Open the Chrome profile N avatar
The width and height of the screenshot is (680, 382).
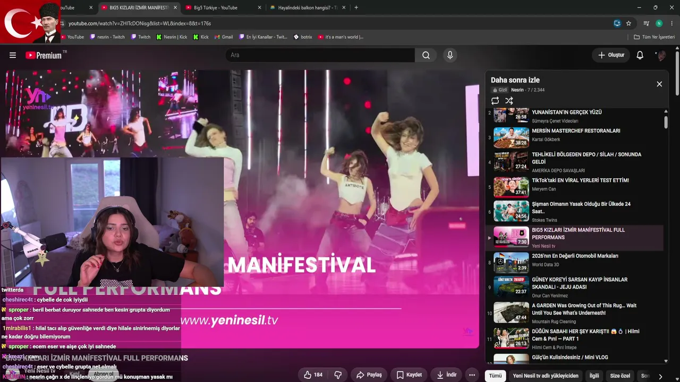coord(659,23)
